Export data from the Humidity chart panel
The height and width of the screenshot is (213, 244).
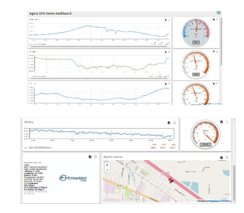(x=166, y=52)
